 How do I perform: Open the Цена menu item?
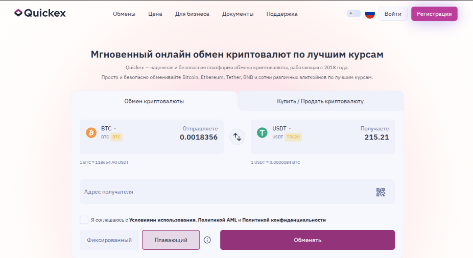(155, 14)
